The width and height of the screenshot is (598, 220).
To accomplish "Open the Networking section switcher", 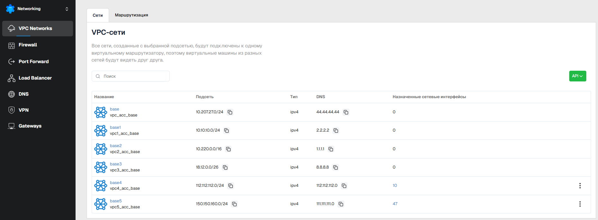I will tap(67, 9).
